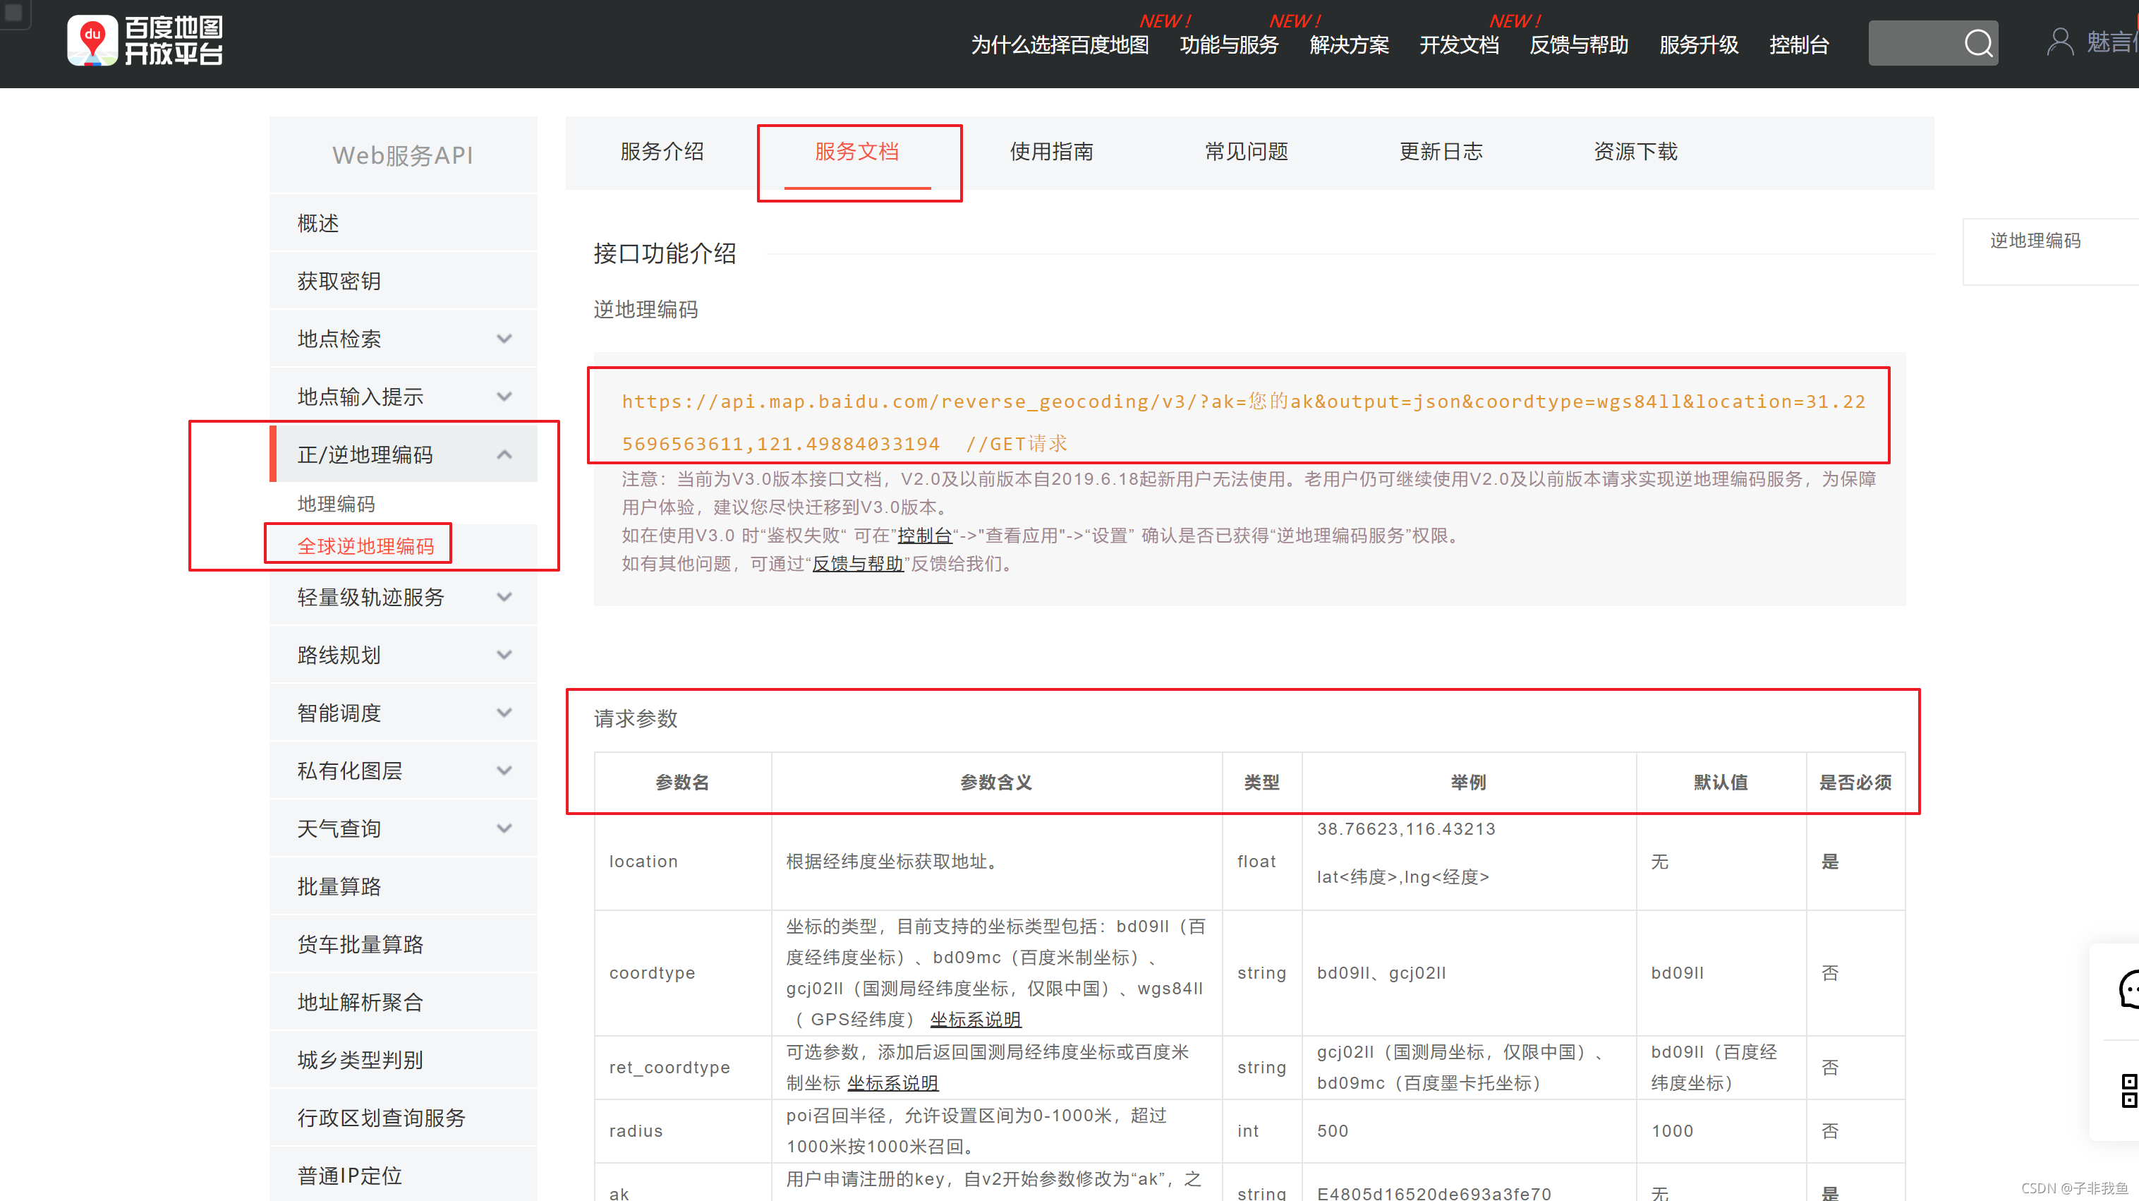Viewport: 2139px width, 1201px height.
Task: Switch to the 服务文档 tab
Action: (857, 152)
